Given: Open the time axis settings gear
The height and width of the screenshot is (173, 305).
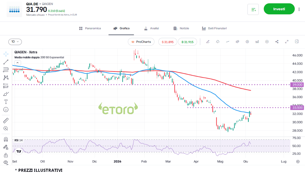Looking at the screenshot, I should pyautogui.click(x=298, y=162).
